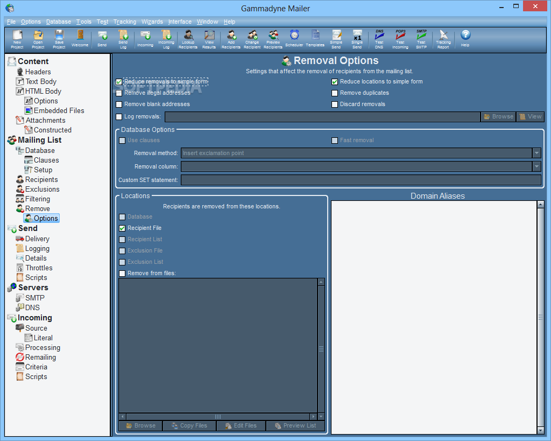This screenshot has height=441, width=551.
Task: Enable Remove from files checkbox
Action: pos(122,273)
